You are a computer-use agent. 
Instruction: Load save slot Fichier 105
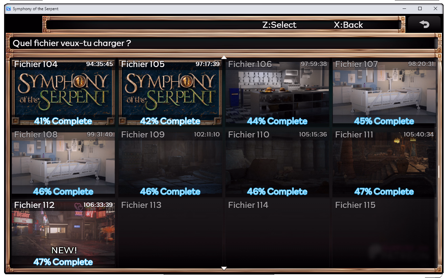(170, 92)
